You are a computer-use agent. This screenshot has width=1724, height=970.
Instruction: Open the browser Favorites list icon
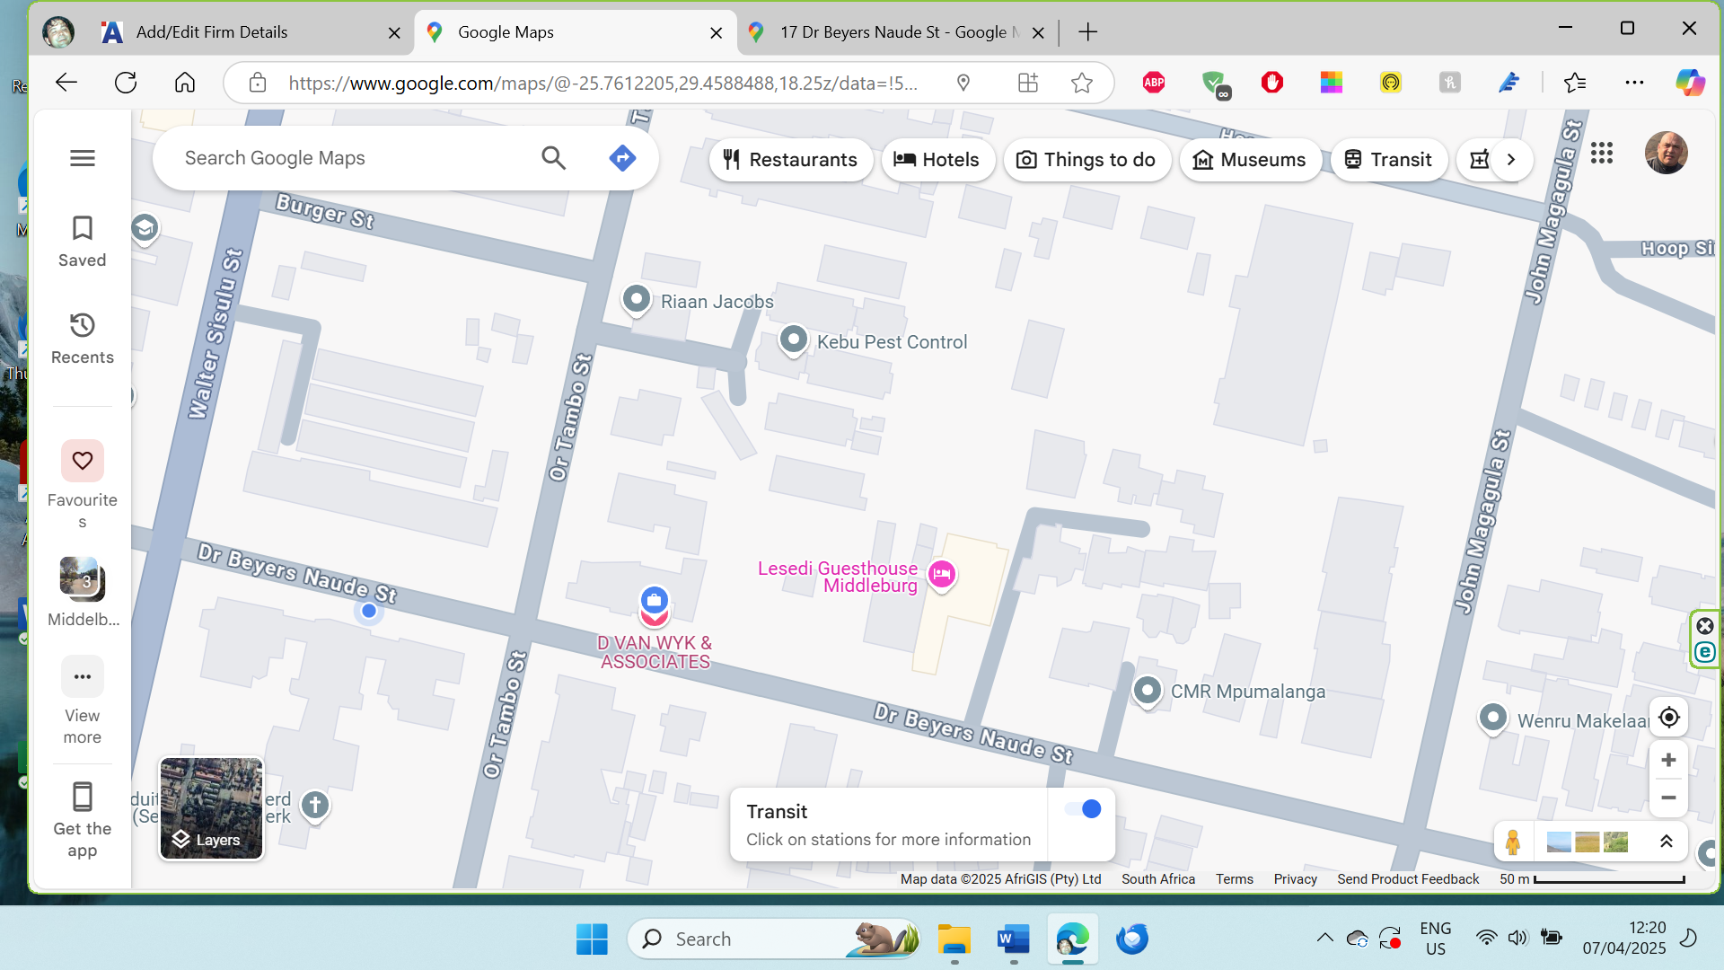(1575, 83)
